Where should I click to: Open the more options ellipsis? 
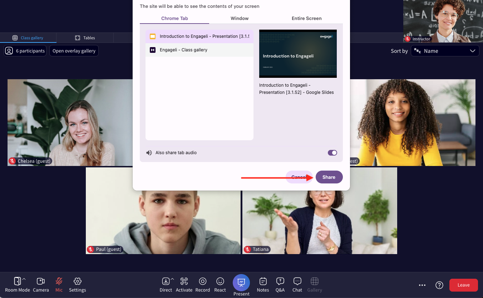[422, 285]
